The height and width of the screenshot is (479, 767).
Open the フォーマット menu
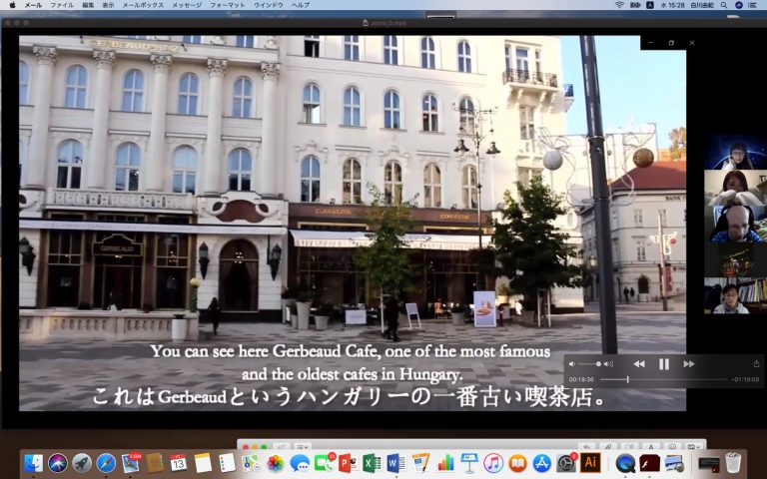228,5
